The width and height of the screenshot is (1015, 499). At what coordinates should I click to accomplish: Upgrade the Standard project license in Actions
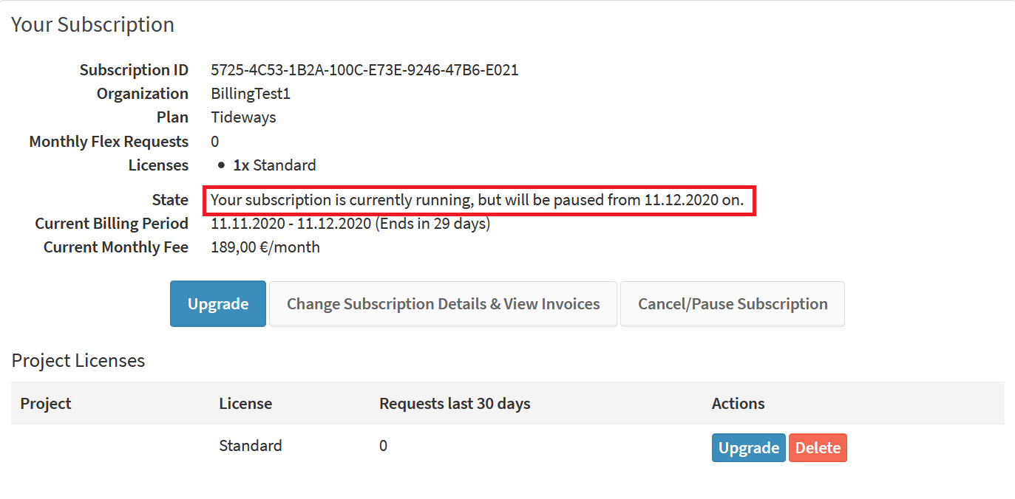click(749, 447)
